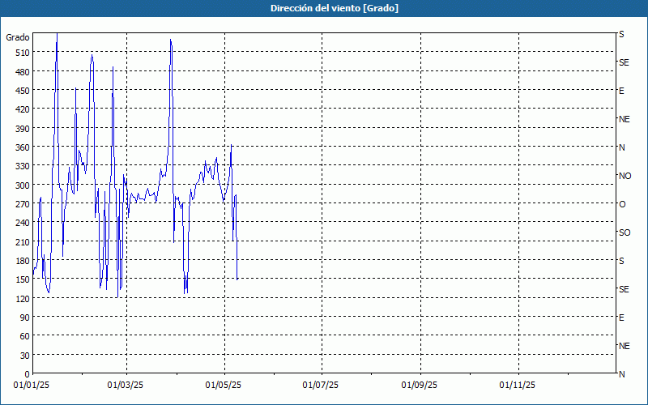Click the E compass label level with 90
This screenshot has height=405, width=648.
pyautogui.click(x=621, y=318)
